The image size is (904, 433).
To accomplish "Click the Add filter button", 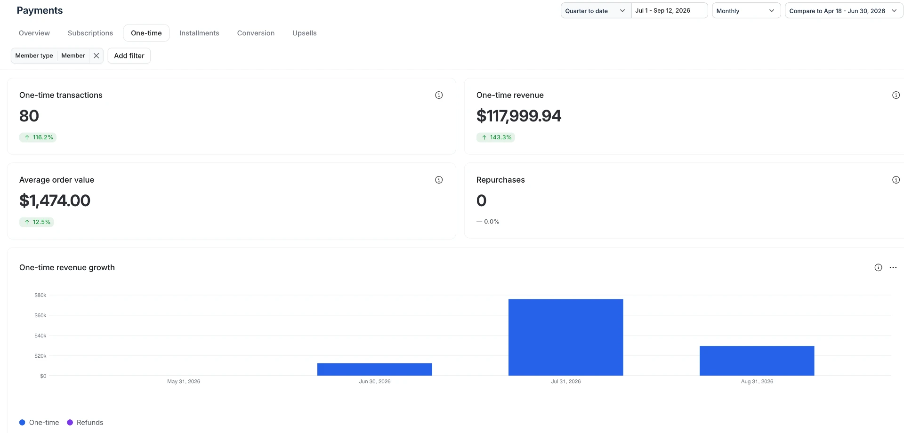I will click(x=129, y=56).
